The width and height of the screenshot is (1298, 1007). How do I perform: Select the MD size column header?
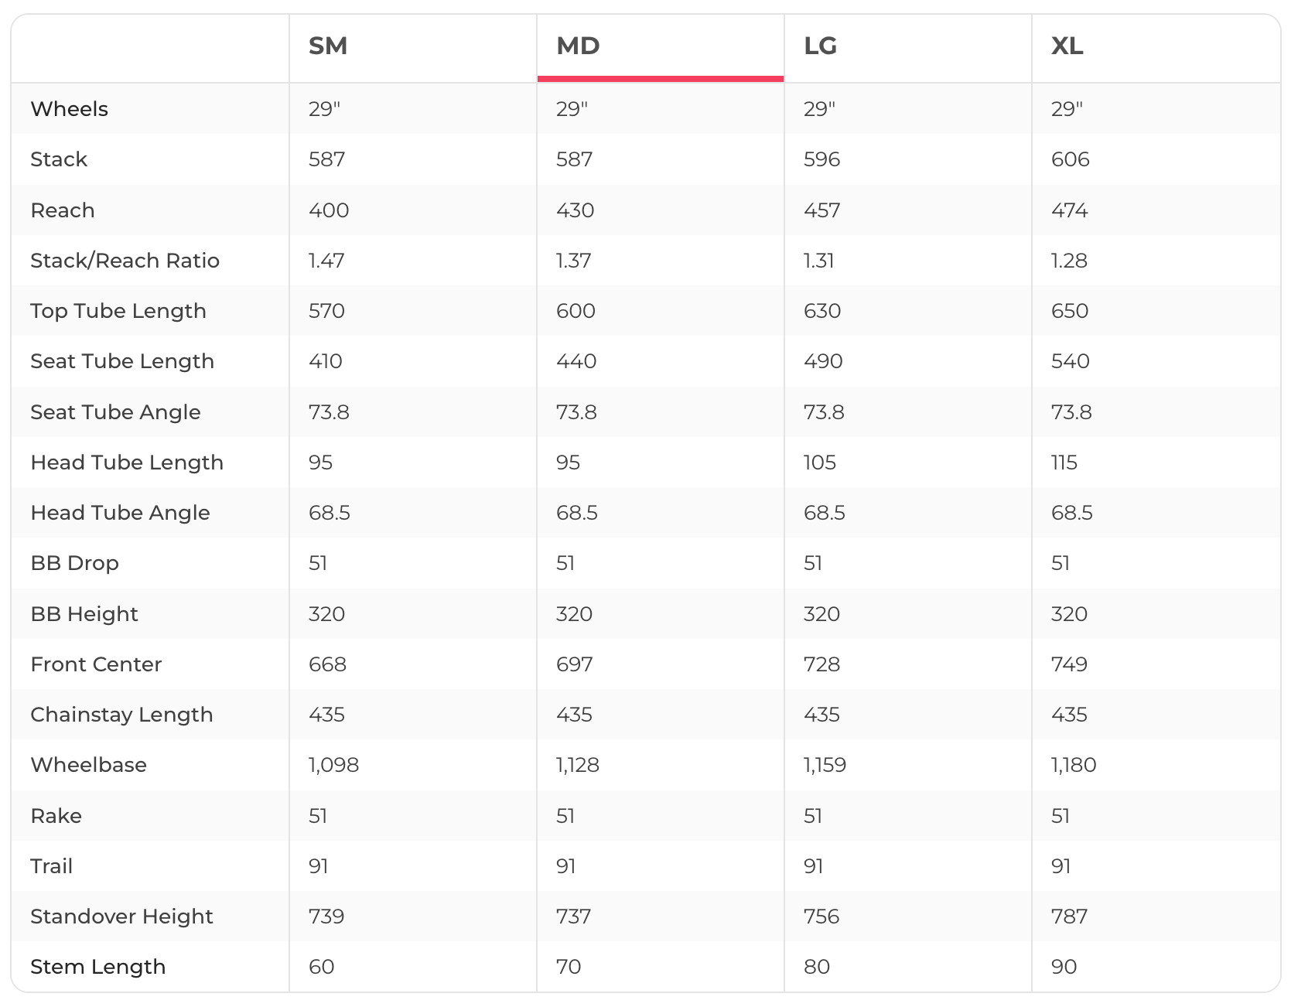point(578,46)
